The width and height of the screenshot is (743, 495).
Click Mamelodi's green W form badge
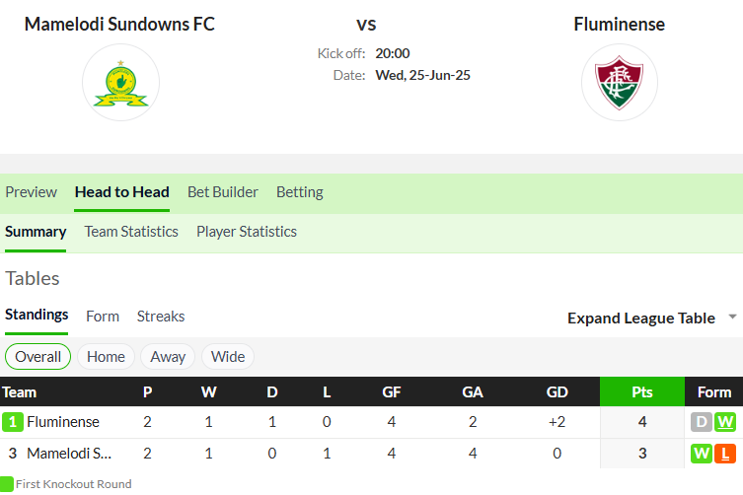coord(702,454)
